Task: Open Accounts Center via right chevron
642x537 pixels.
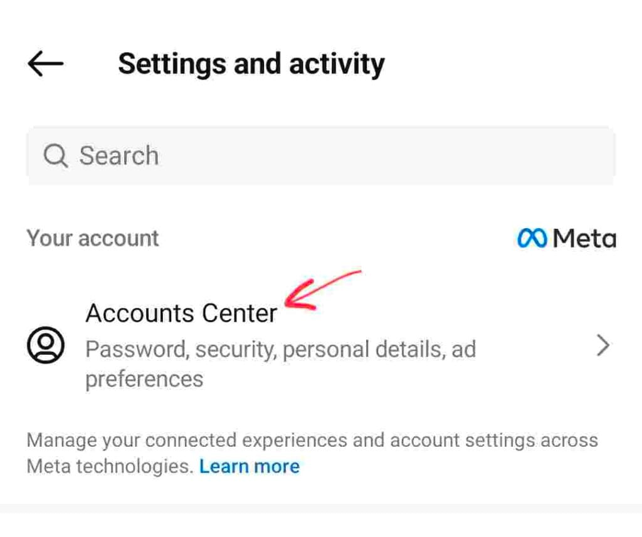Action: click(x=603, y=345)
